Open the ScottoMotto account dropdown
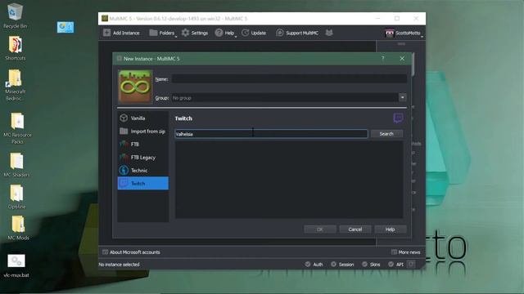Viewport: 524px width, 294px height. tap(404, 33)
